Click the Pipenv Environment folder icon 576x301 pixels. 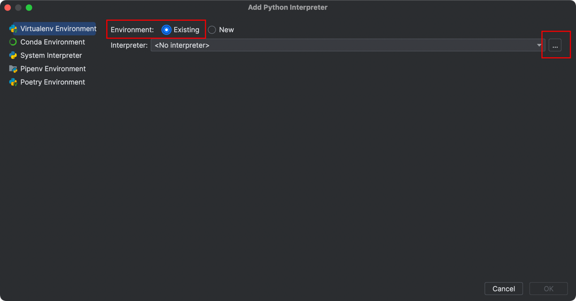(x=13, y=69)
